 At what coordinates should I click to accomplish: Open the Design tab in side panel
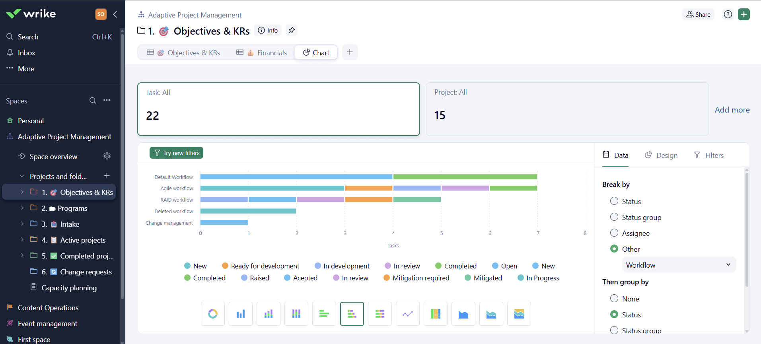661,155
